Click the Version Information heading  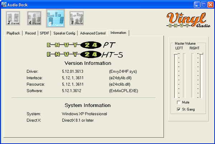88,63
